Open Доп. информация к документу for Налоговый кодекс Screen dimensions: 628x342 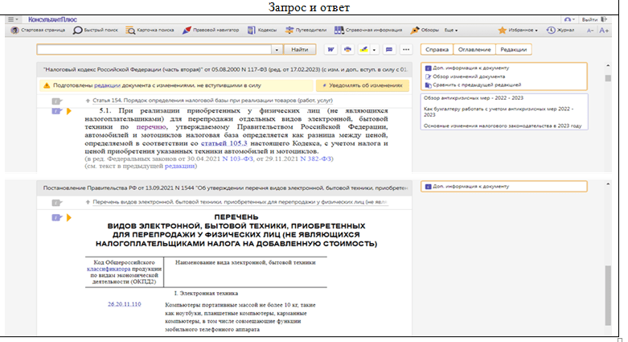[467, 68]
